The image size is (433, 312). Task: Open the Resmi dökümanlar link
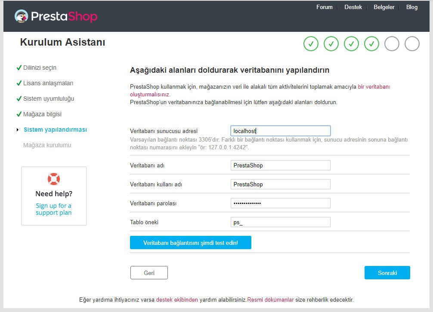click(x=270, y=300)
